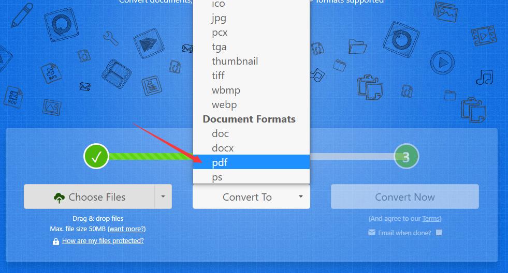Screen dimensions: 508x273
Task: Click the green striped progress bar
Action: coord(151,157)
